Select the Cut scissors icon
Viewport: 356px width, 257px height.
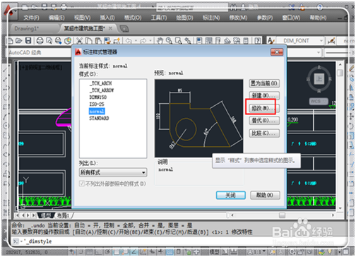point(79,41)
